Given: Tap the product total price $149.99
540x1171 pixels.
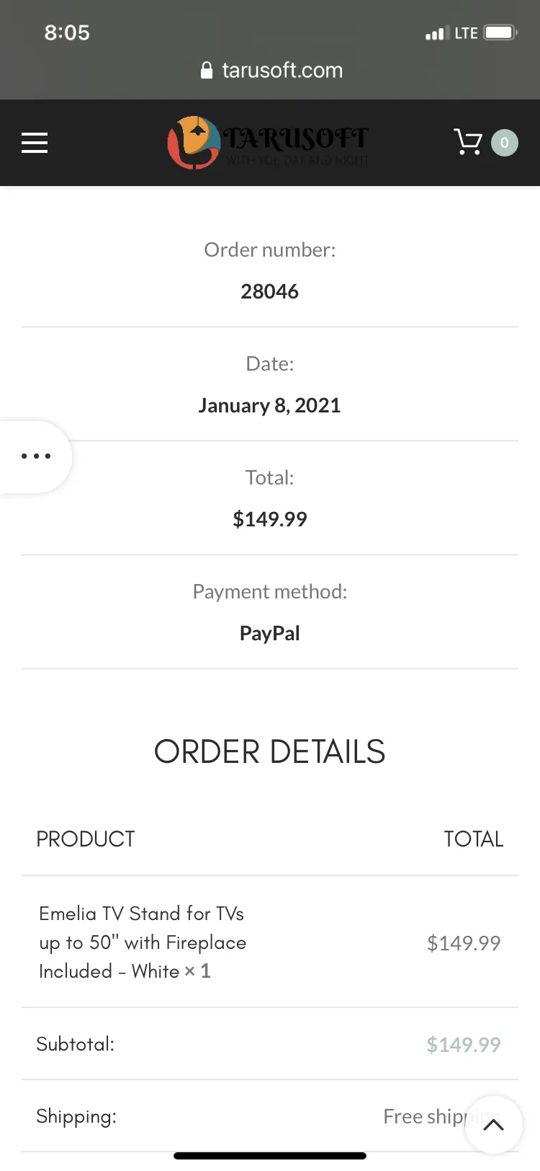Looking at the screenshot, I should (x=464, y=942).
